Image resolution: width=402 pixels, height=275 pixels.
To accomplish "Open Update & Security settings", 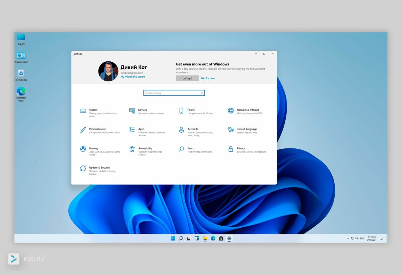I will point(98,171).
